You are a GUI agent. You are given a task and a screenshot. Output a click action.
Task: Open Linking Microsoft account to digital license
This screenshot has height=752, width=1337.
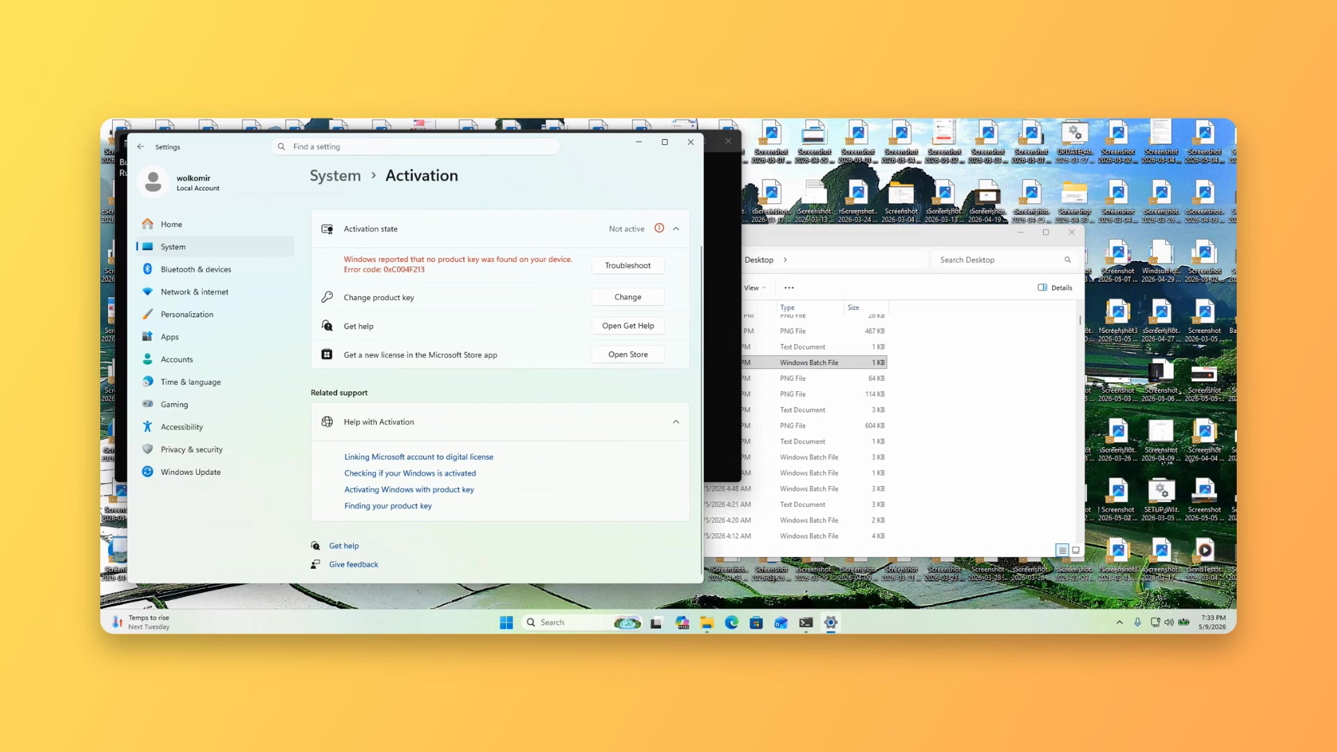[419, 457]
